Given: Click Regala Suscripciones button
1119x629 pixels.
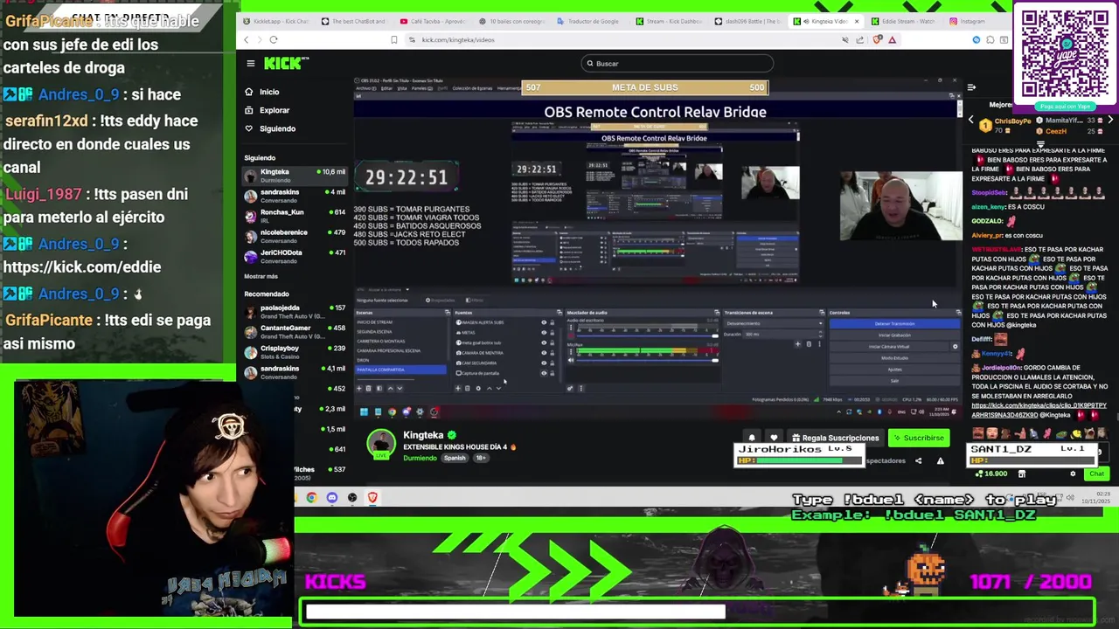Looking at the screenshot, I should tap(835, 438).
